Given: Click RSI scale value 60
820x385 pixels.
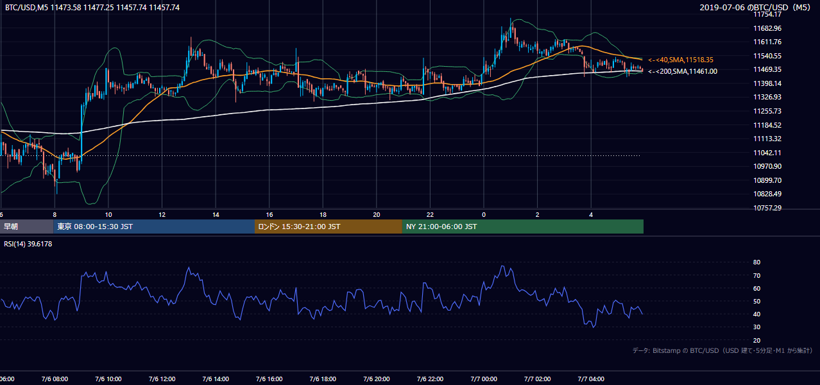Looking at the screenshot, I should click(757, 288).
